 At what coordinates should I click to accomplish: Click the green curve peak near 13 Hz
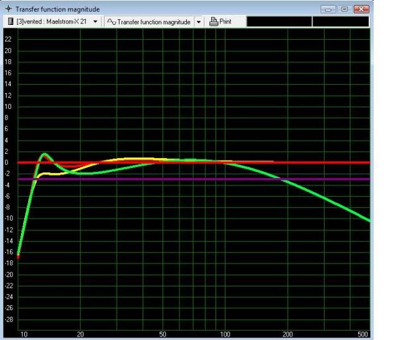point(45,154)
